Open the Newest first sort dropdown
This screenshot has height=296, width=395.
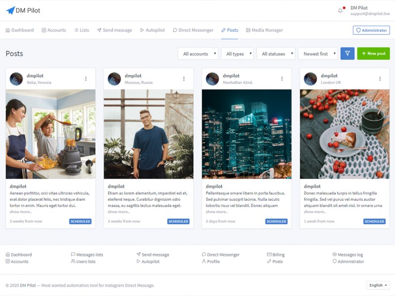click(318, 54)
